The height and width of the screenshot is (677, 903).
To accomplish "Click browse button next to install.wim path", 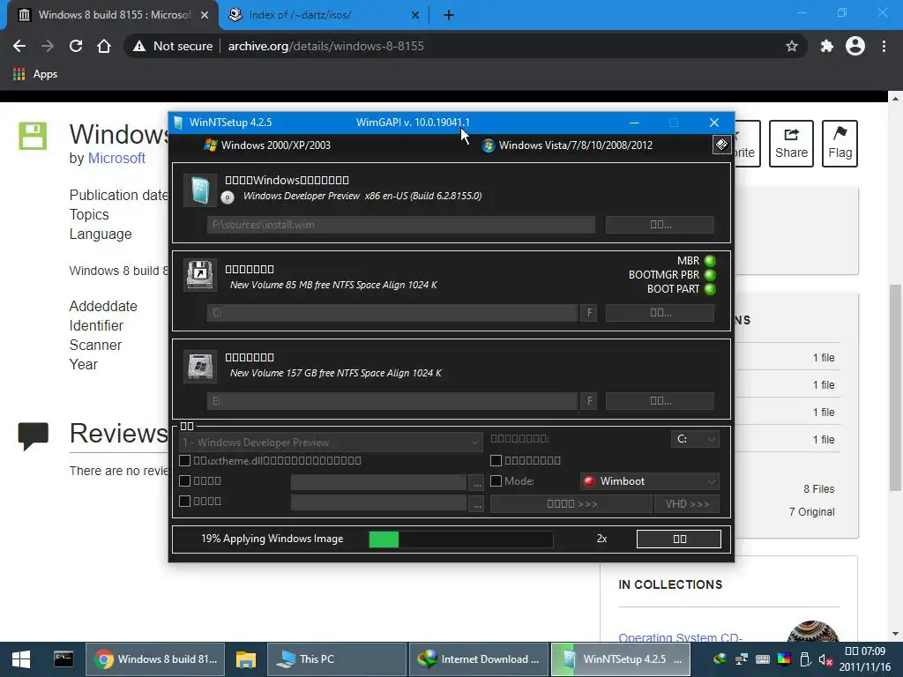I will click(x=660, y=225).
